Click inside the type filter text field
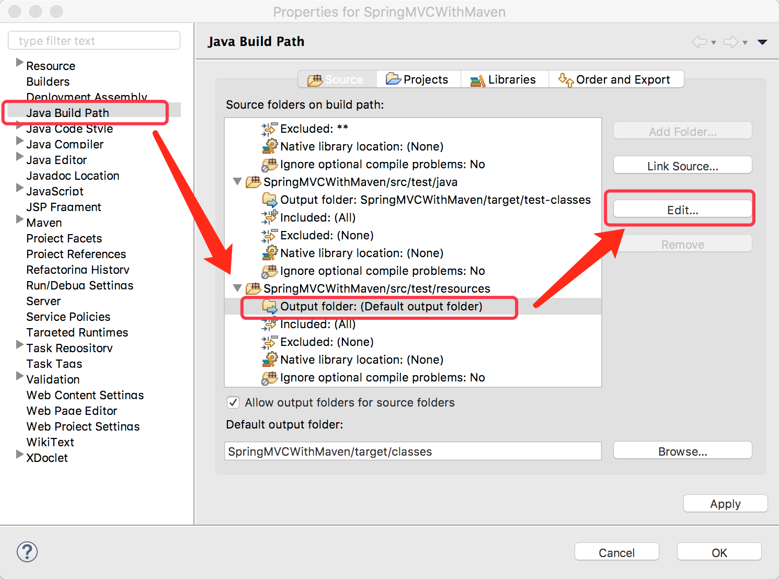The height and width of the screenshot is (579, 779). coord(94,40)
